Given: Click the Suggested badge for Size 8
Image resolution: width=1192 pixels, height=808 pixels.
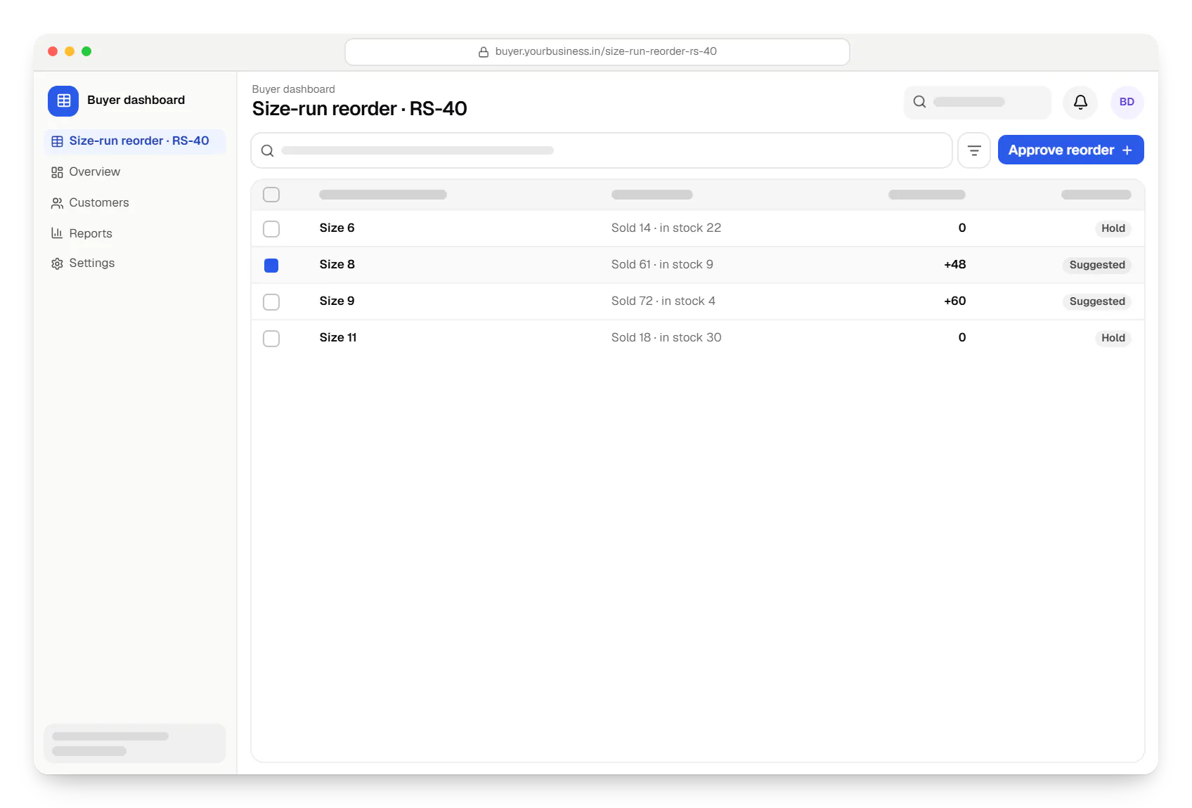Looking at the screenshot, I should [1096, 265].
